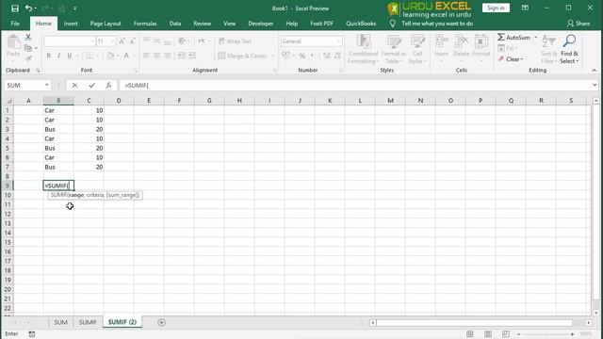Select the SUMIF sheet tab
This screenshot has width=603, height=339.
pyautogui.click(x=88, y=322)
